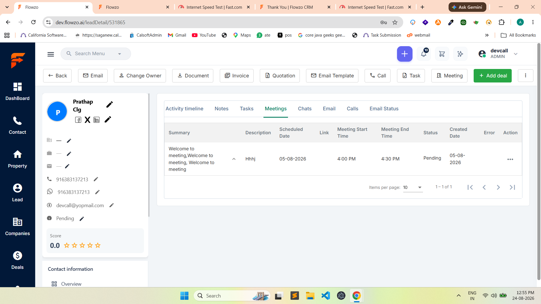Viewport: 541px width, 304px height.
Task: Go to Contact in the sidebar
Action: click(x=17, y=125)
